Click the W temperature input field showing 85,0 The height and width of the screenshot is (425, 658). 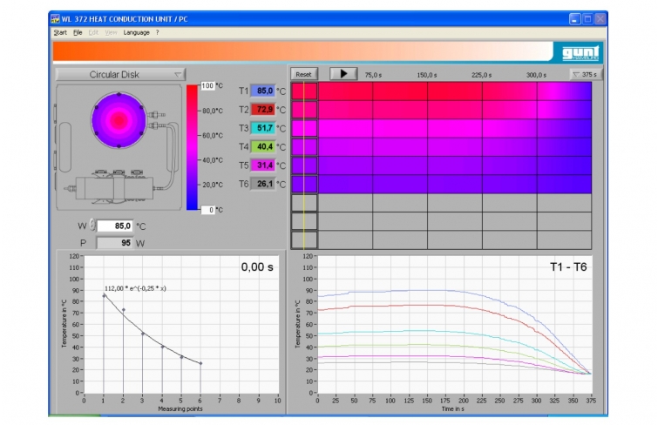pyautogui.click(x=114, y=226)
